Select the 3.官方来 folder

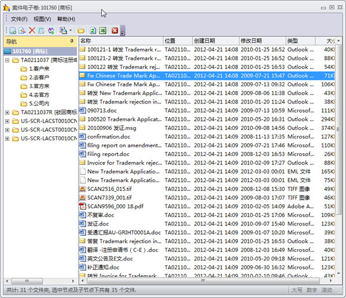(39, 86)
